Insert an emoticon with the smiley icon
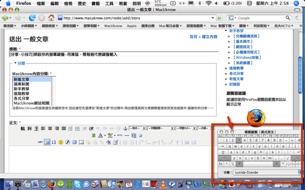The width and height of the screenshot is (305, 190). point(61,142)
